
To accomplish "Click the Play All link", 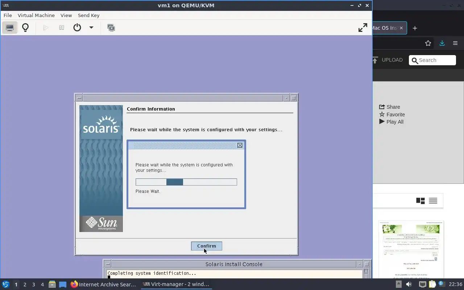I will point(391,122).
